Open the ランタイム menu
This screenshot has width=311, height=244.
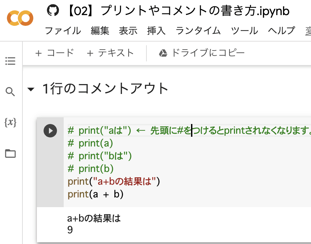(199, 30)
